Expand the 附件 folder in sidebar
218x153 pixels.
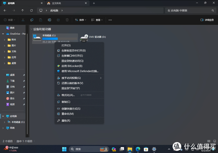click(x=4, y=40)
